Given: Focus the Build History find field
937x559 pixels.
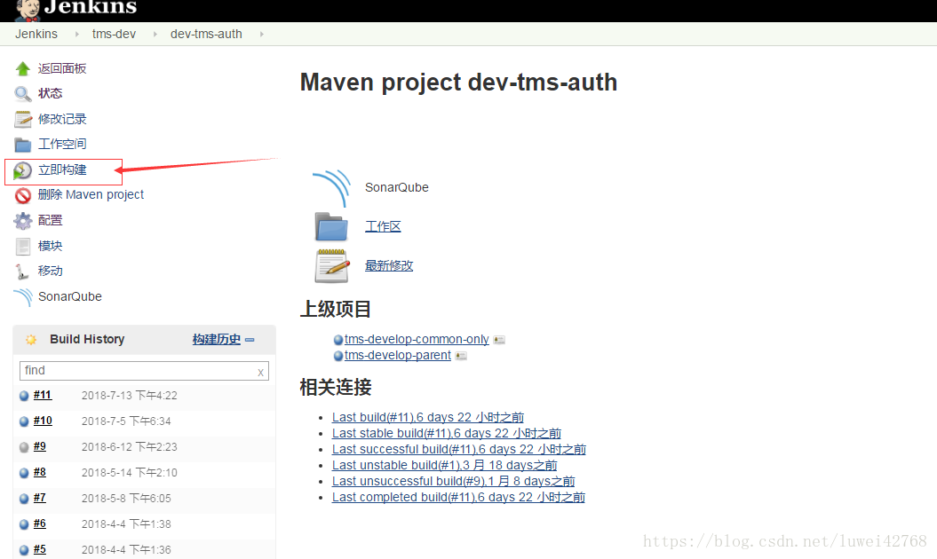Looking at the screenshot, I should tap(144, 371).
